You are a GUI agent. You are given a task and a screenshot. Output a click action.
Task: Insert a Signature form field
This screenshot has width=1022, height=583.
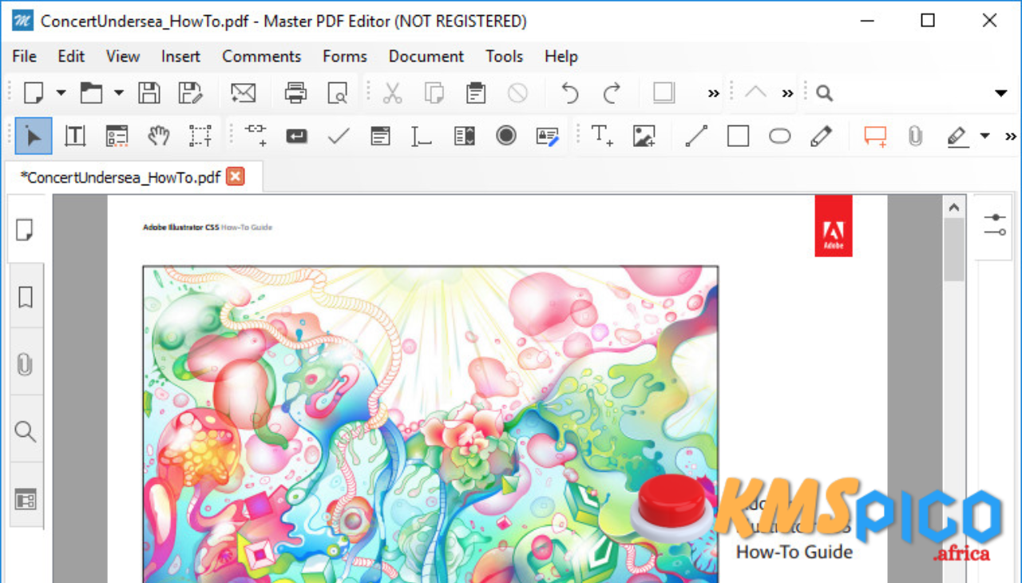548,137
